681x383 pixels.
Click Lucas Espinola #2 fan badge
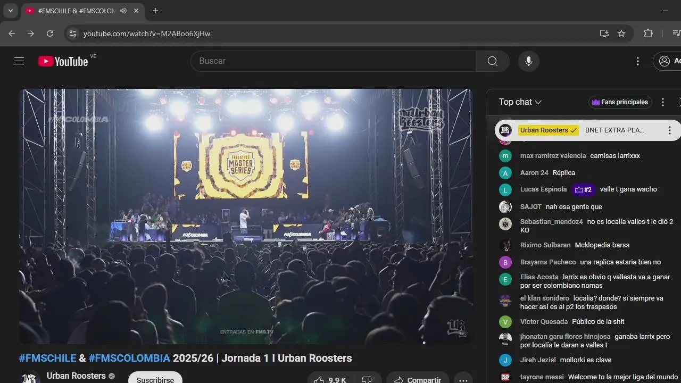[584, 190]
